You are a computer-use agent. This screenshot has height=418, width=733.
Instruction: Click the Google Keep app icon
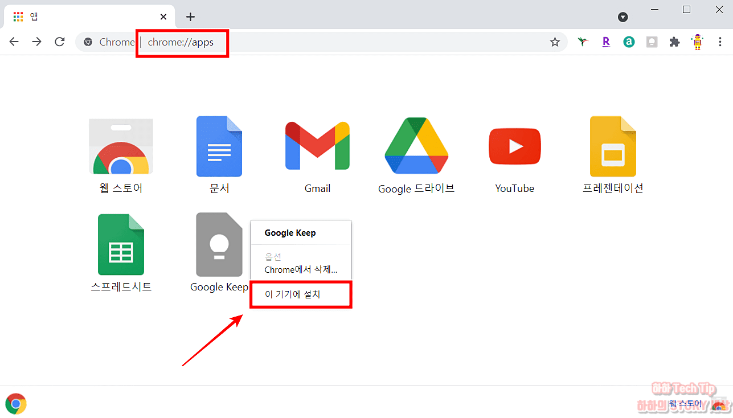click(219, 245)
